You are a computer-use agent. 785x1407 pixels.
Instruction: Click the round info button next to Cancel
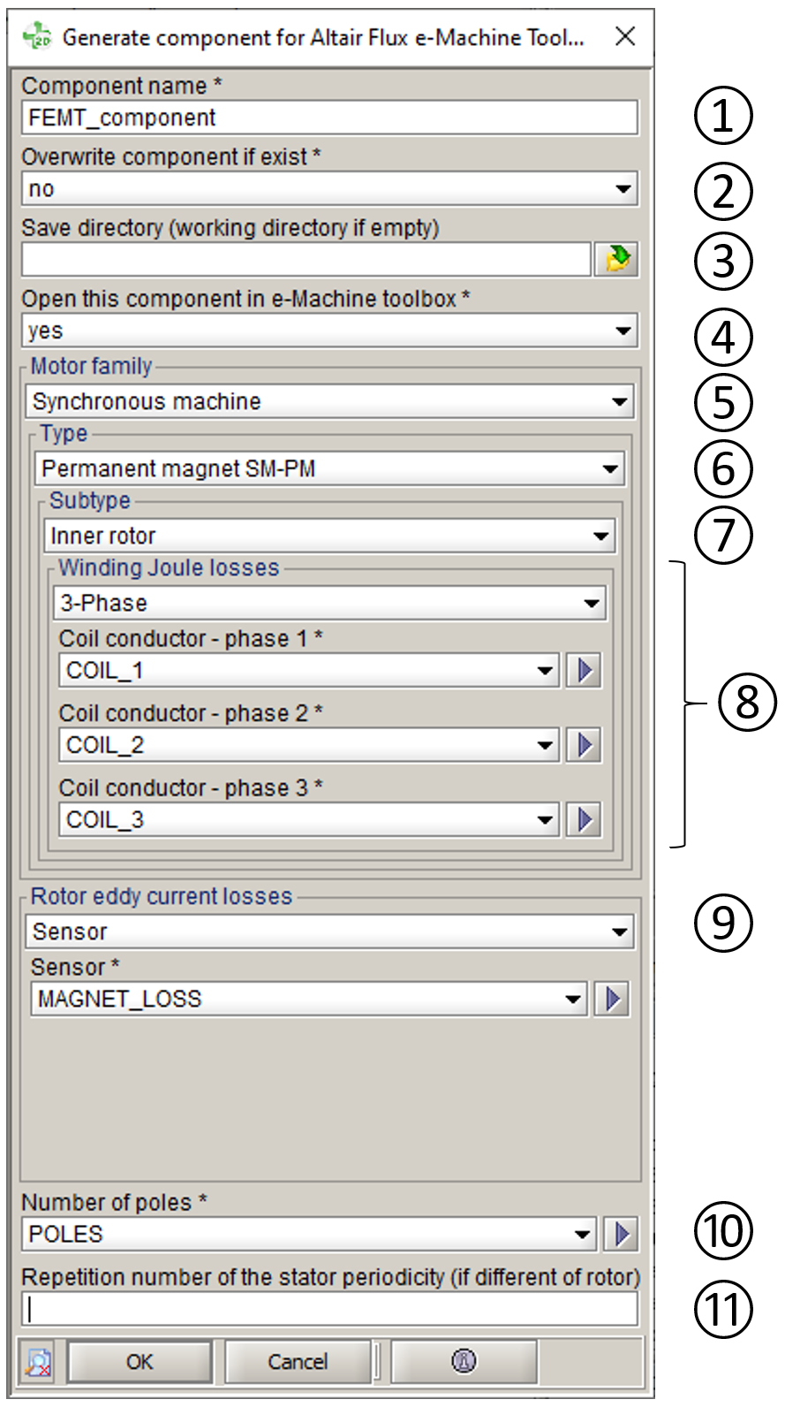click(464, 1361)
